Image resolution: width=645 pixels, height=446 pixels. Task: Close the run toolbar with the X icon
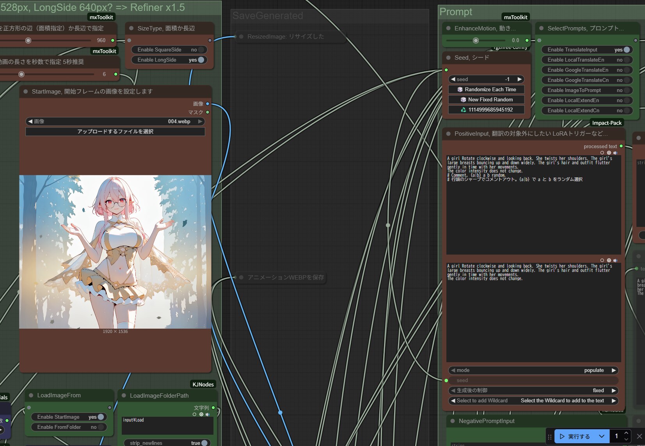point(639,436)
